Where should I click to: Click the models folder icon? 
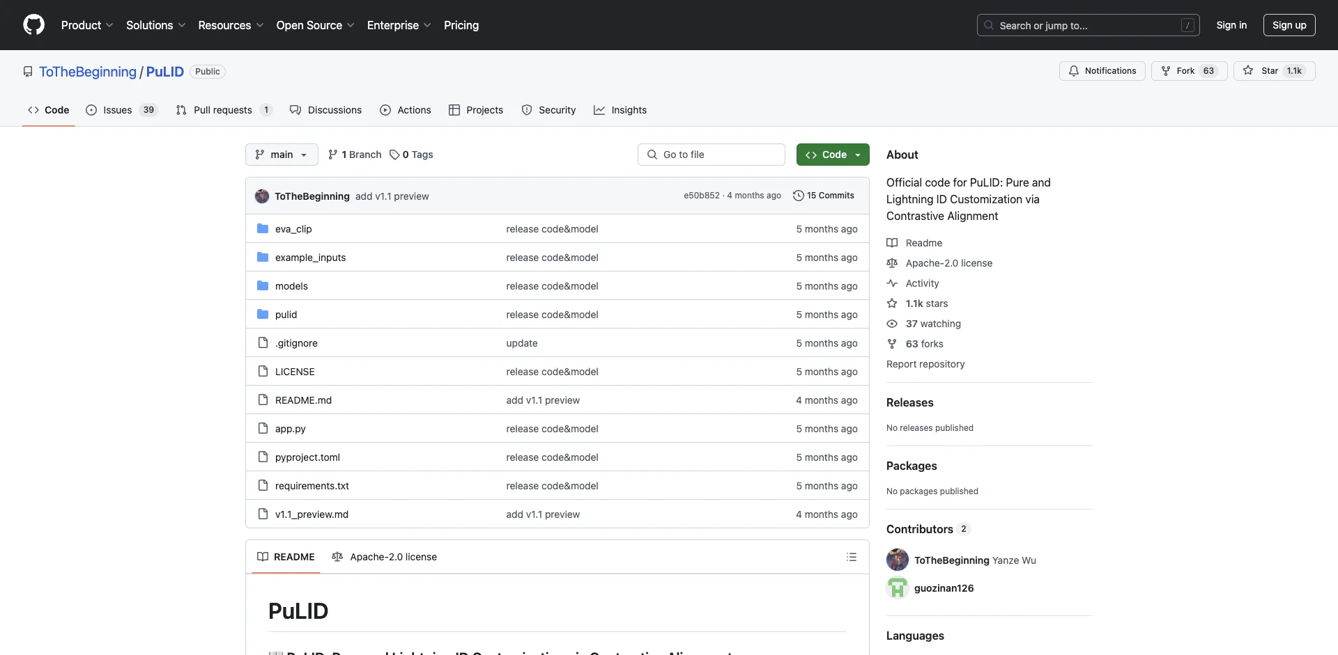point(263,285)
